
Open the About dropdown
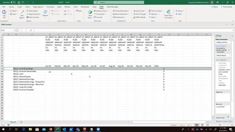[180, 11]
